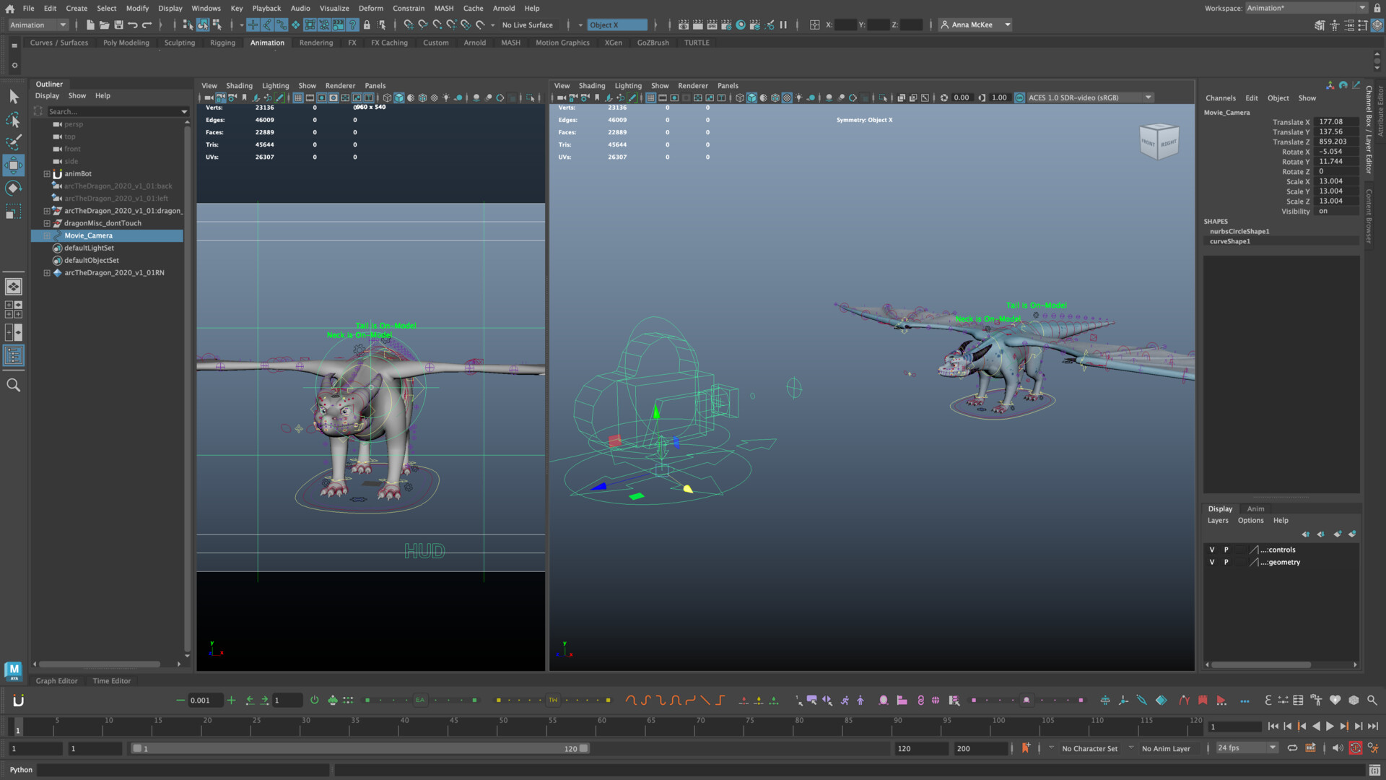Choose the Lasso select tool
1386x780 pixels.
point(14,120)
